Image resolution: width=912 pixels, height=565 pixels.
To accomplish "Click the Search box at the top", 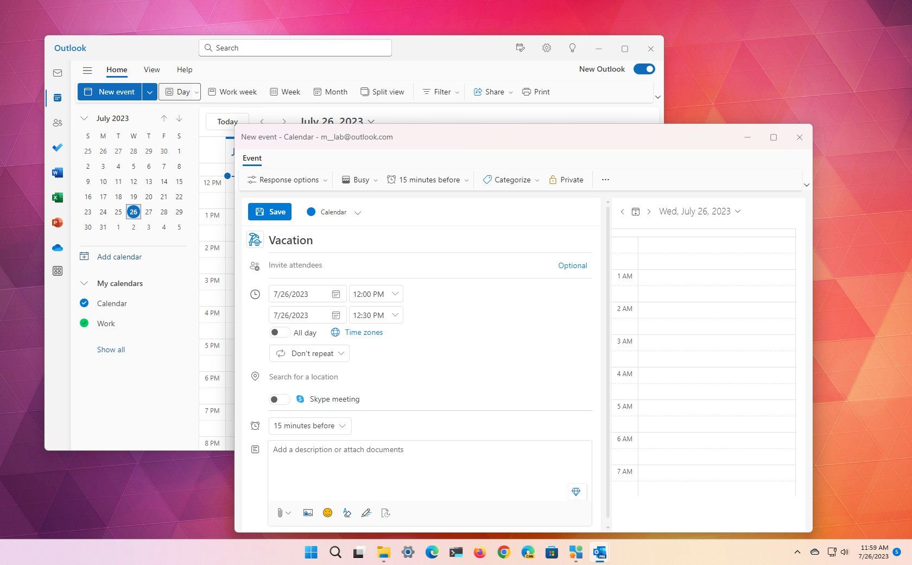I will coord(295,48).
